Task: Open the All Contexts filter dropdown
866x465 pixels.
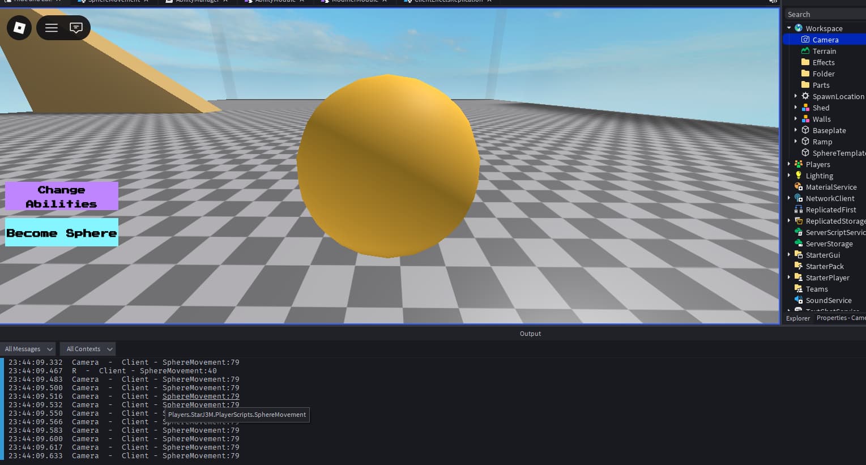Action: [88, 349]
